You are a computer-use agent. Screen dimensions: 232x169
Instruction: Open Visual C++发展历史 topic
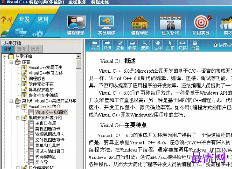[45, 68]
